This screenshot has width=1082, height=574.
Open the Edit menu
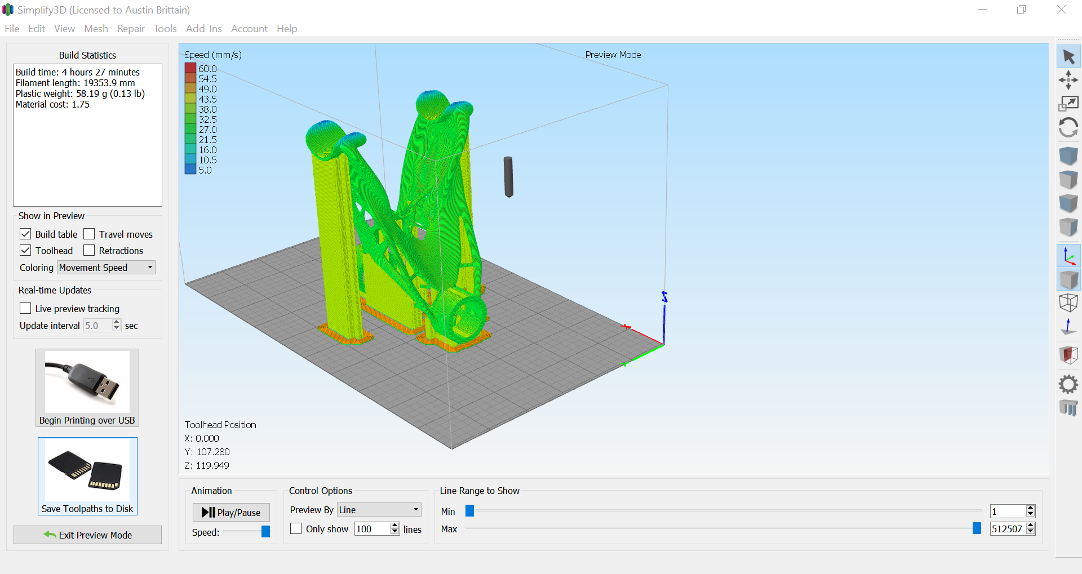click(37, 29)
